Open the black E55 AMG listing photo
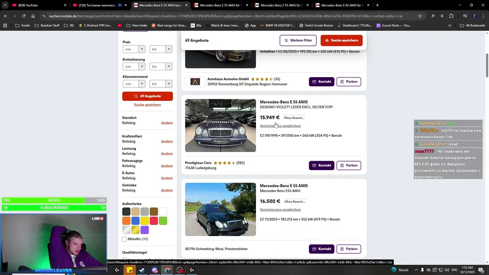This screenshot has height=275, width=489. tap(220, 209)
